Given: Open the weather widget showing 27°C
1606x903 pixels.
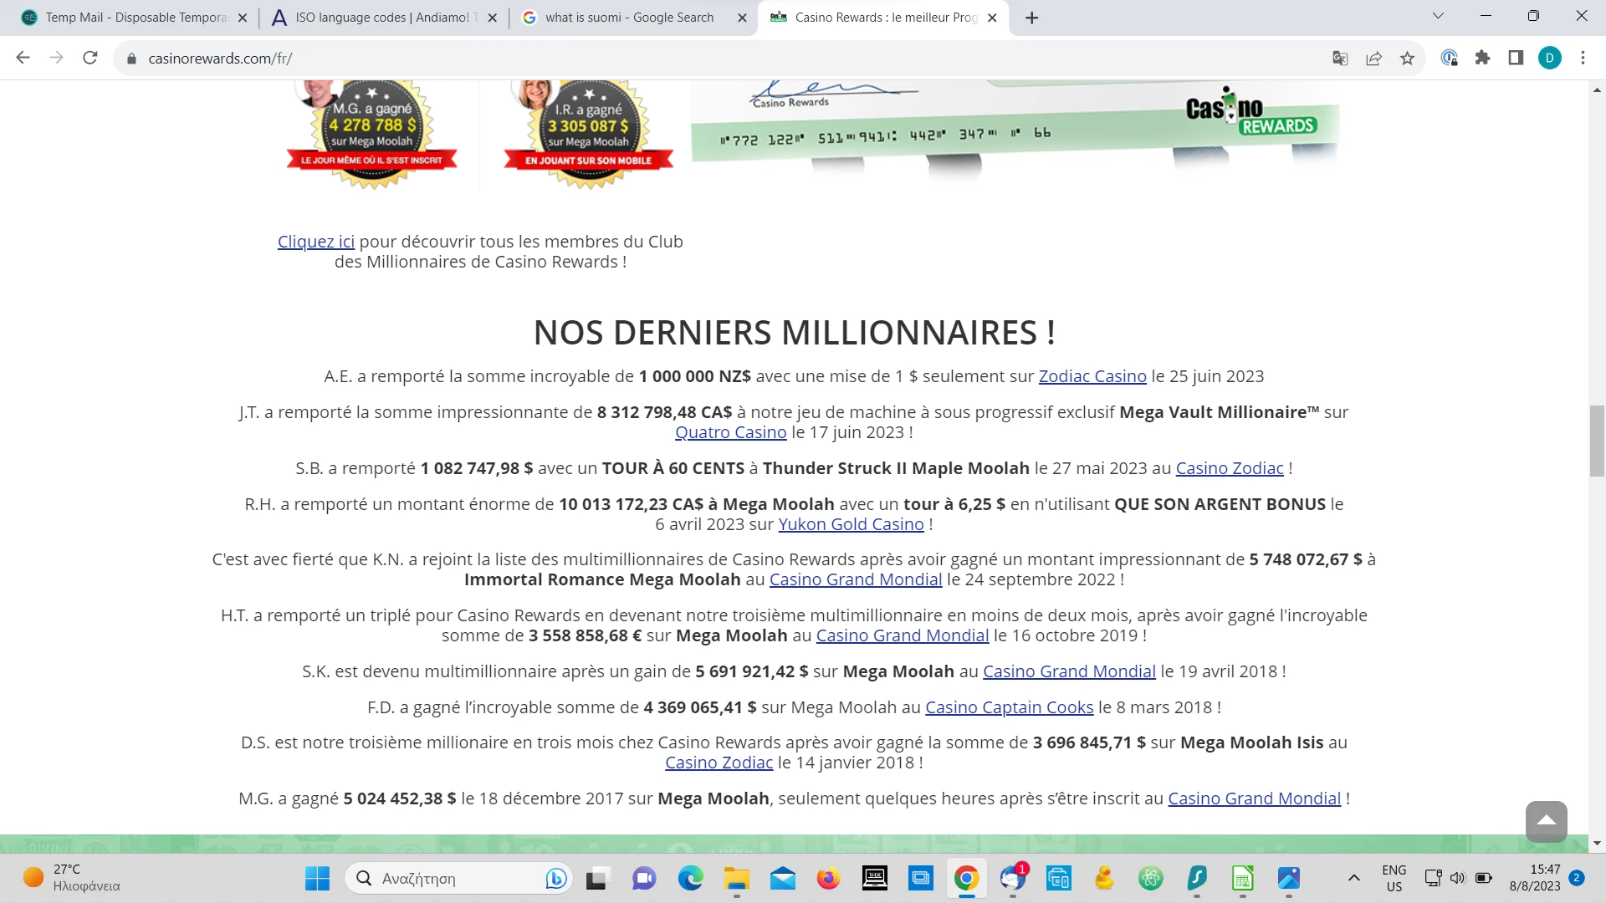Looking at the screenshot, I should [x=72, y=878].
